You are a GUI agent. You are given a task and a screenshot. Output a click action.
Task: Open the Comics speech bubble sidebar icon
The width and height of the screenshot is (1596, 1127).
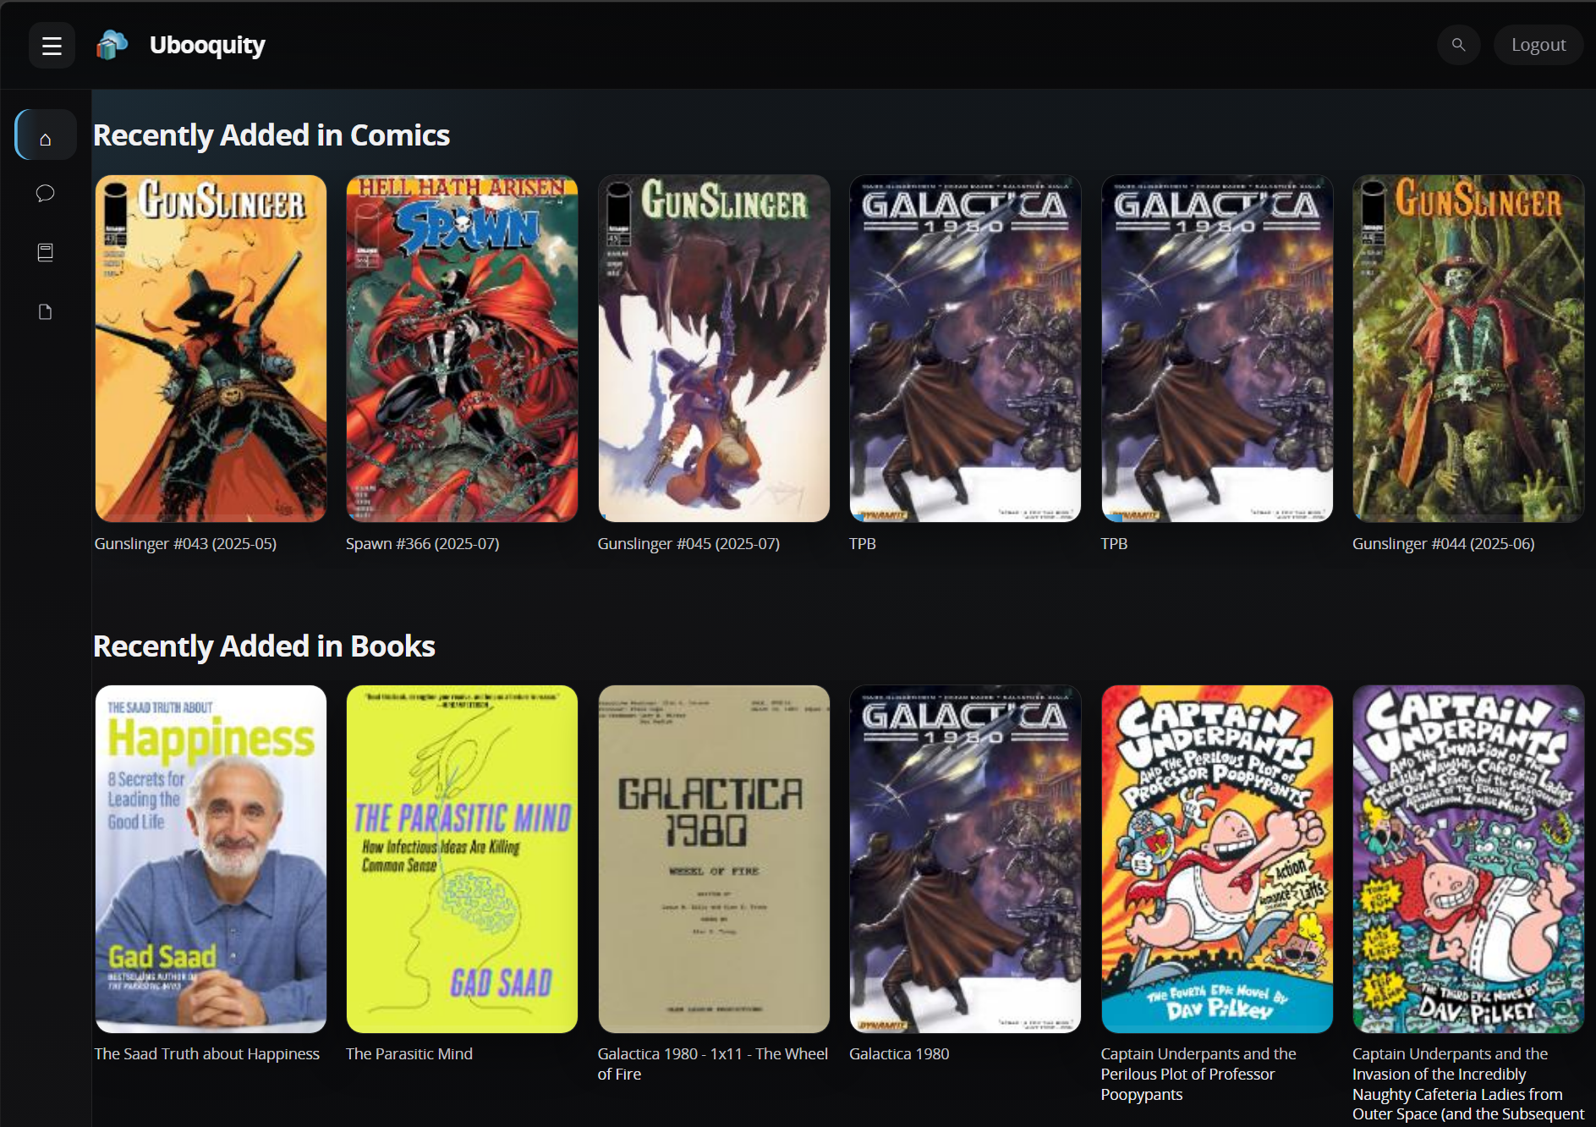pos(46,194)
